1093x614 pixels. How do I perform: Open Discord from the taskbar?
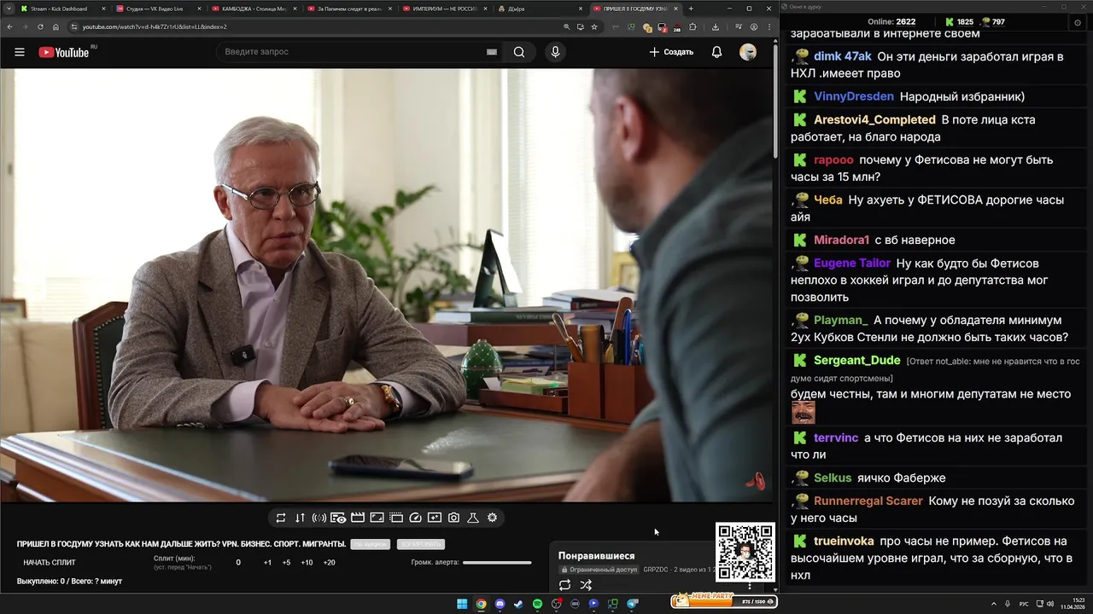500,604
